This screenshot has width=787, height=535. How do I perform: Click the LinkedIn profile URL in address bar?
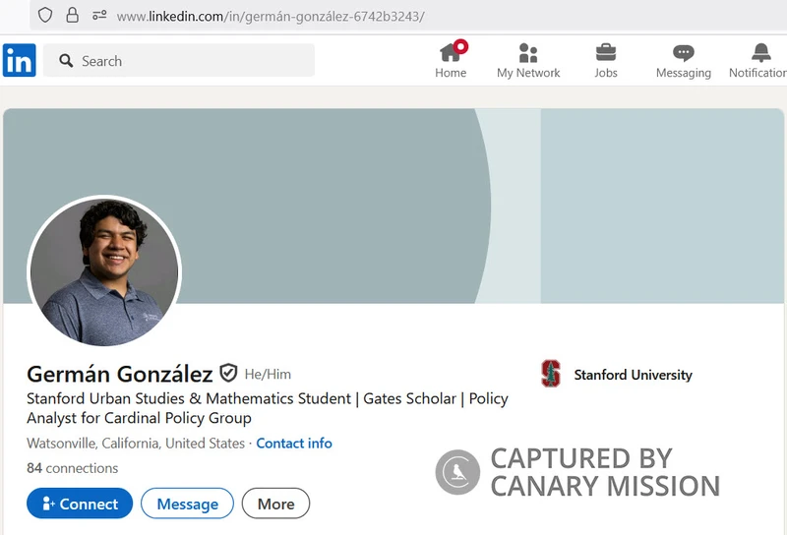[271, 17]
